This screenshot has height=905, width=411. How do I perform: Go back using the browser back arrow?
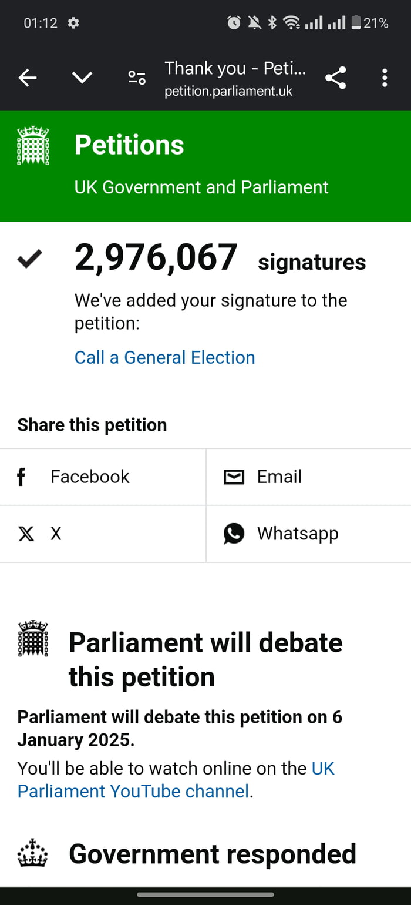pos(27,77)
